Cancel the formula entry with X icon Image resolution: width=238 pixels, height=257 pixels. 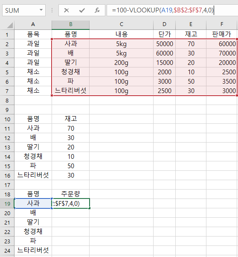[67, 11]
